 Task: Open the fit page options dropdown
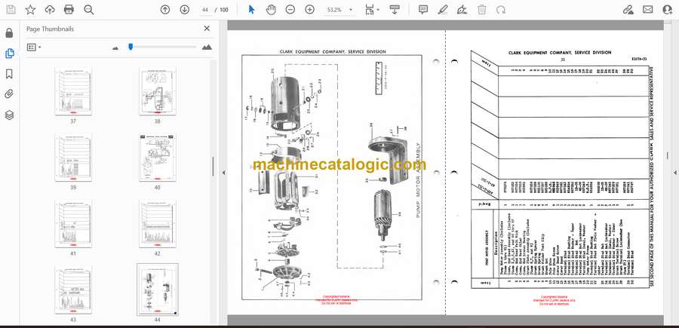(x=371, y=10)
